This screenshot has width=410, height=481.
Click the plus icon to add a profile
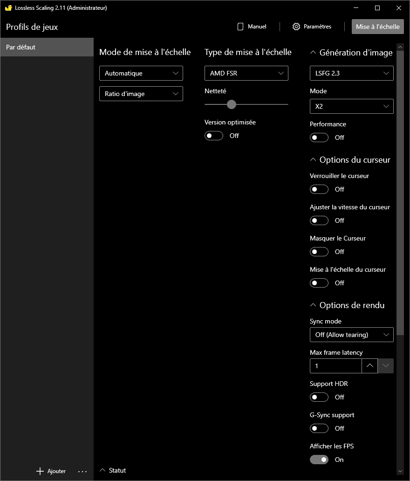(x=40, y=471)
